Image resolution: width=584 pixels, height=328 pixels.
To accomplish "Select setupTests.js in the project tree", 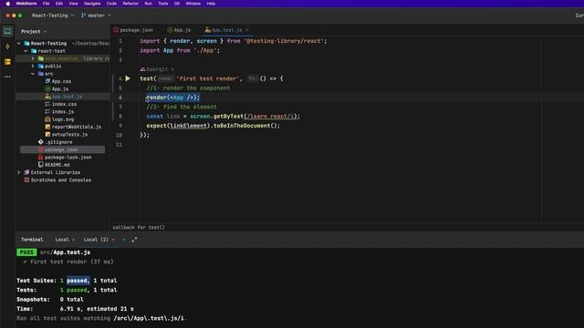I will pyautogui.click(x=69, y=135).
